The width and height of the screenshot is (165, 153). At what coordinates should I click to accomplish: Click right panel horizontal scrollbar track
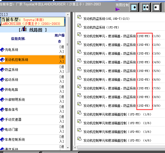click(121, 148)
